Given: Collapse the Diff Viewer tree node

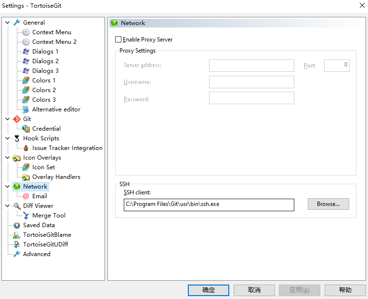Looking at the screenshot, I should click(x=8, y=206).
